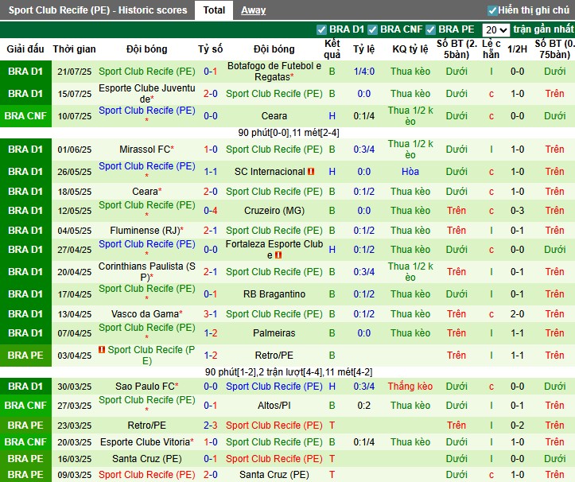
Task: Click the date 12/05/25
Action: click(x=75, y=211)
